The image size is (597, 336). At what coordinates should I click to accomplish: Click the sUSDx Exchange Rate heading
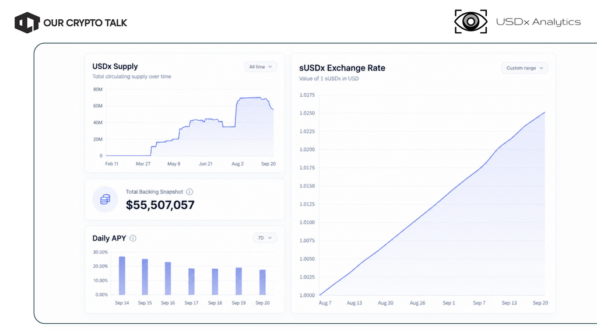click(x=342, y=68)
